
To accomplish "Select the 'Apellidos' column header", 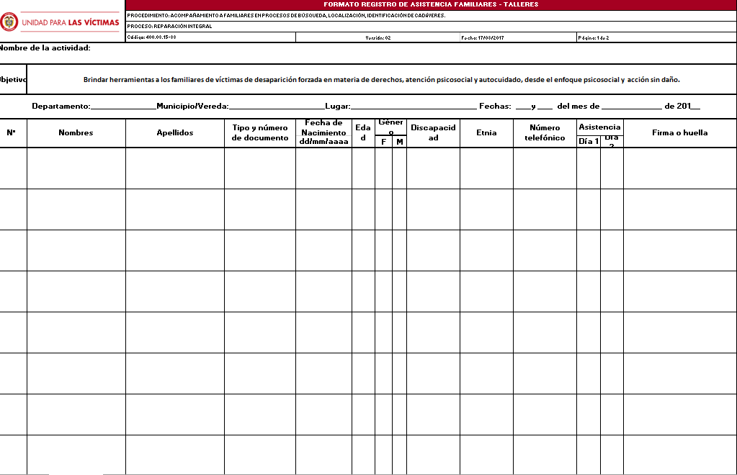I will (175, 133).
